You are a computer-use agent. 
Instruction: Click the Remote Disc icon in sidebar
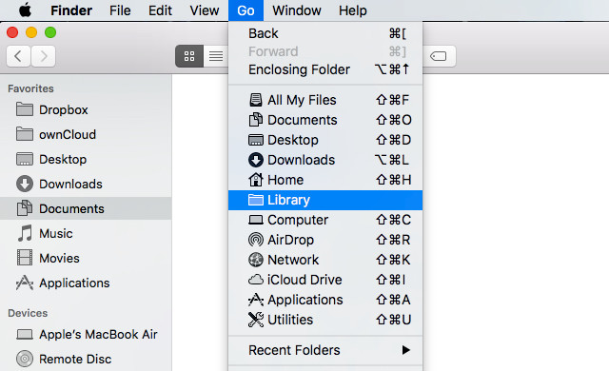click(25, 359)
